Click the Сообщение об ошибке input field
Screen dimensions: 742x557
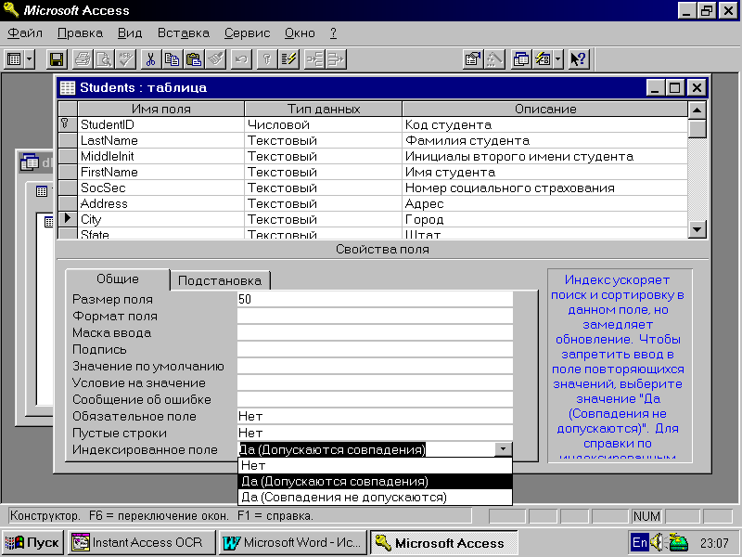(375, 399)
